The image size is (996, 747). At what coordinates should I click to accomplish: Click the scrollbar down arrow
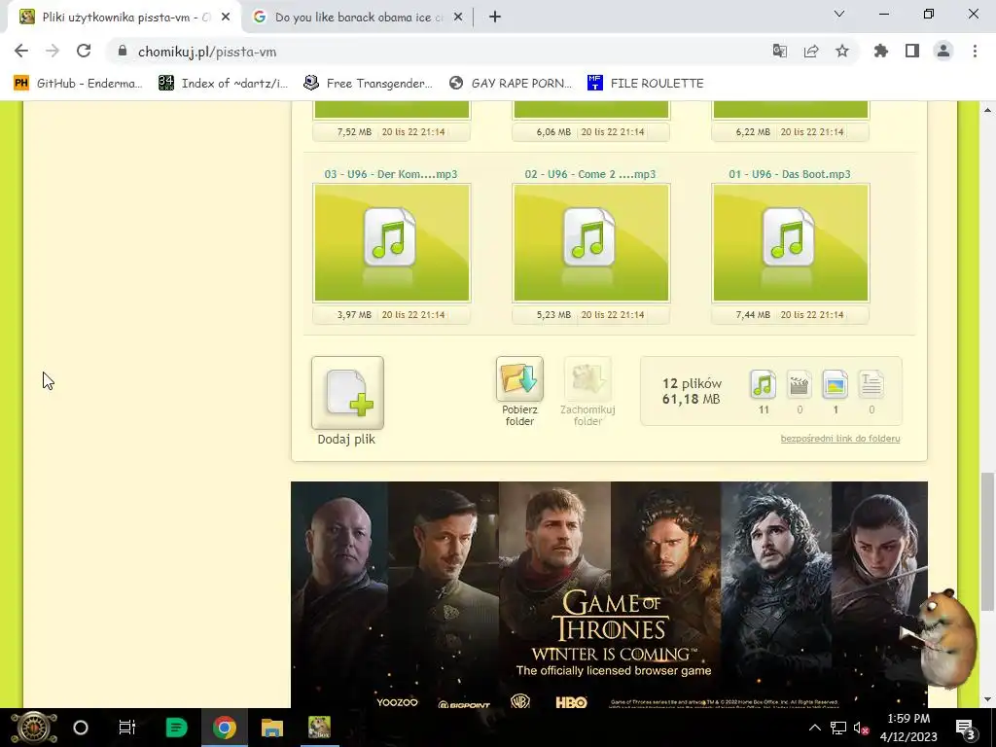(x=987, y=700)
